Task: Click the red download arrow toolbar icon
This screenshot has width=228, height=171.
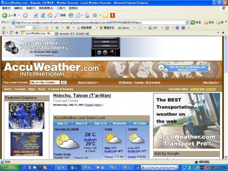Action: tap(113, 15)
